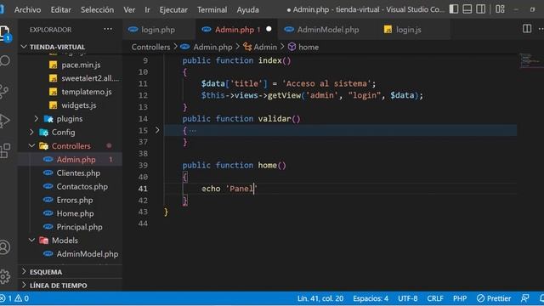Switch to AdminModel.php tab
544x306 pixels.
(327, 30)
